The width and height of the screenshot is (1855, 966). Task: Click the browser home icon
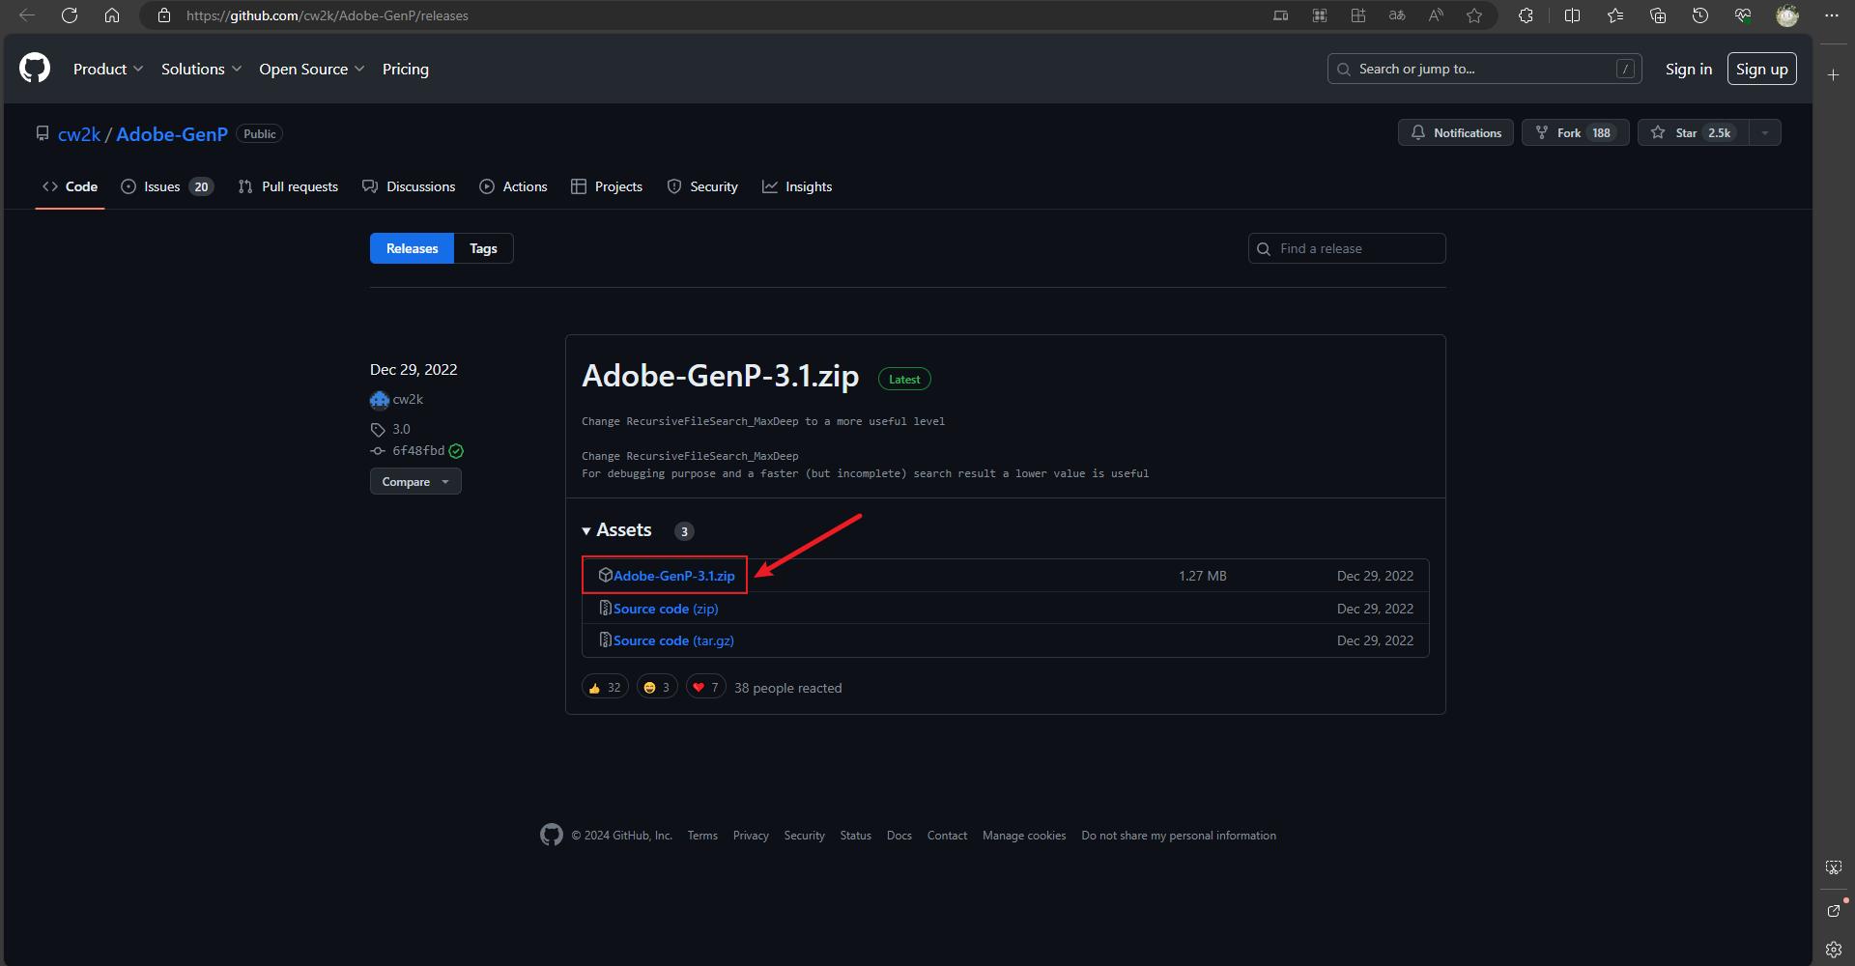[112, 15]
